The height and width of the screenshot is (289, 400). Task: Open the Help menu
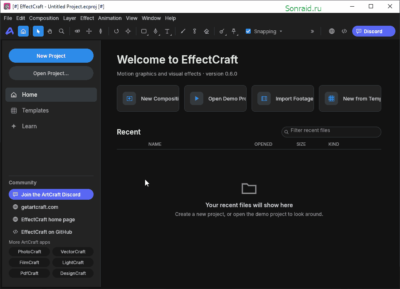pyautogui.click(x=170, y=18)
